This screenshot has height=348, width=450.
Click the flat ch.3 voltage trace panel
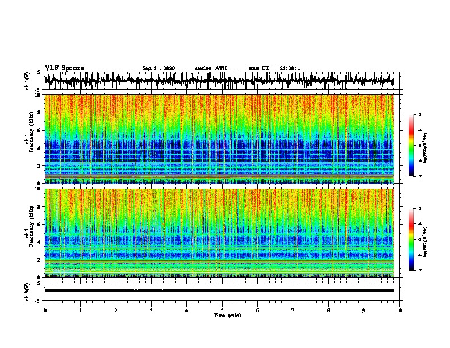coord(222,292)
